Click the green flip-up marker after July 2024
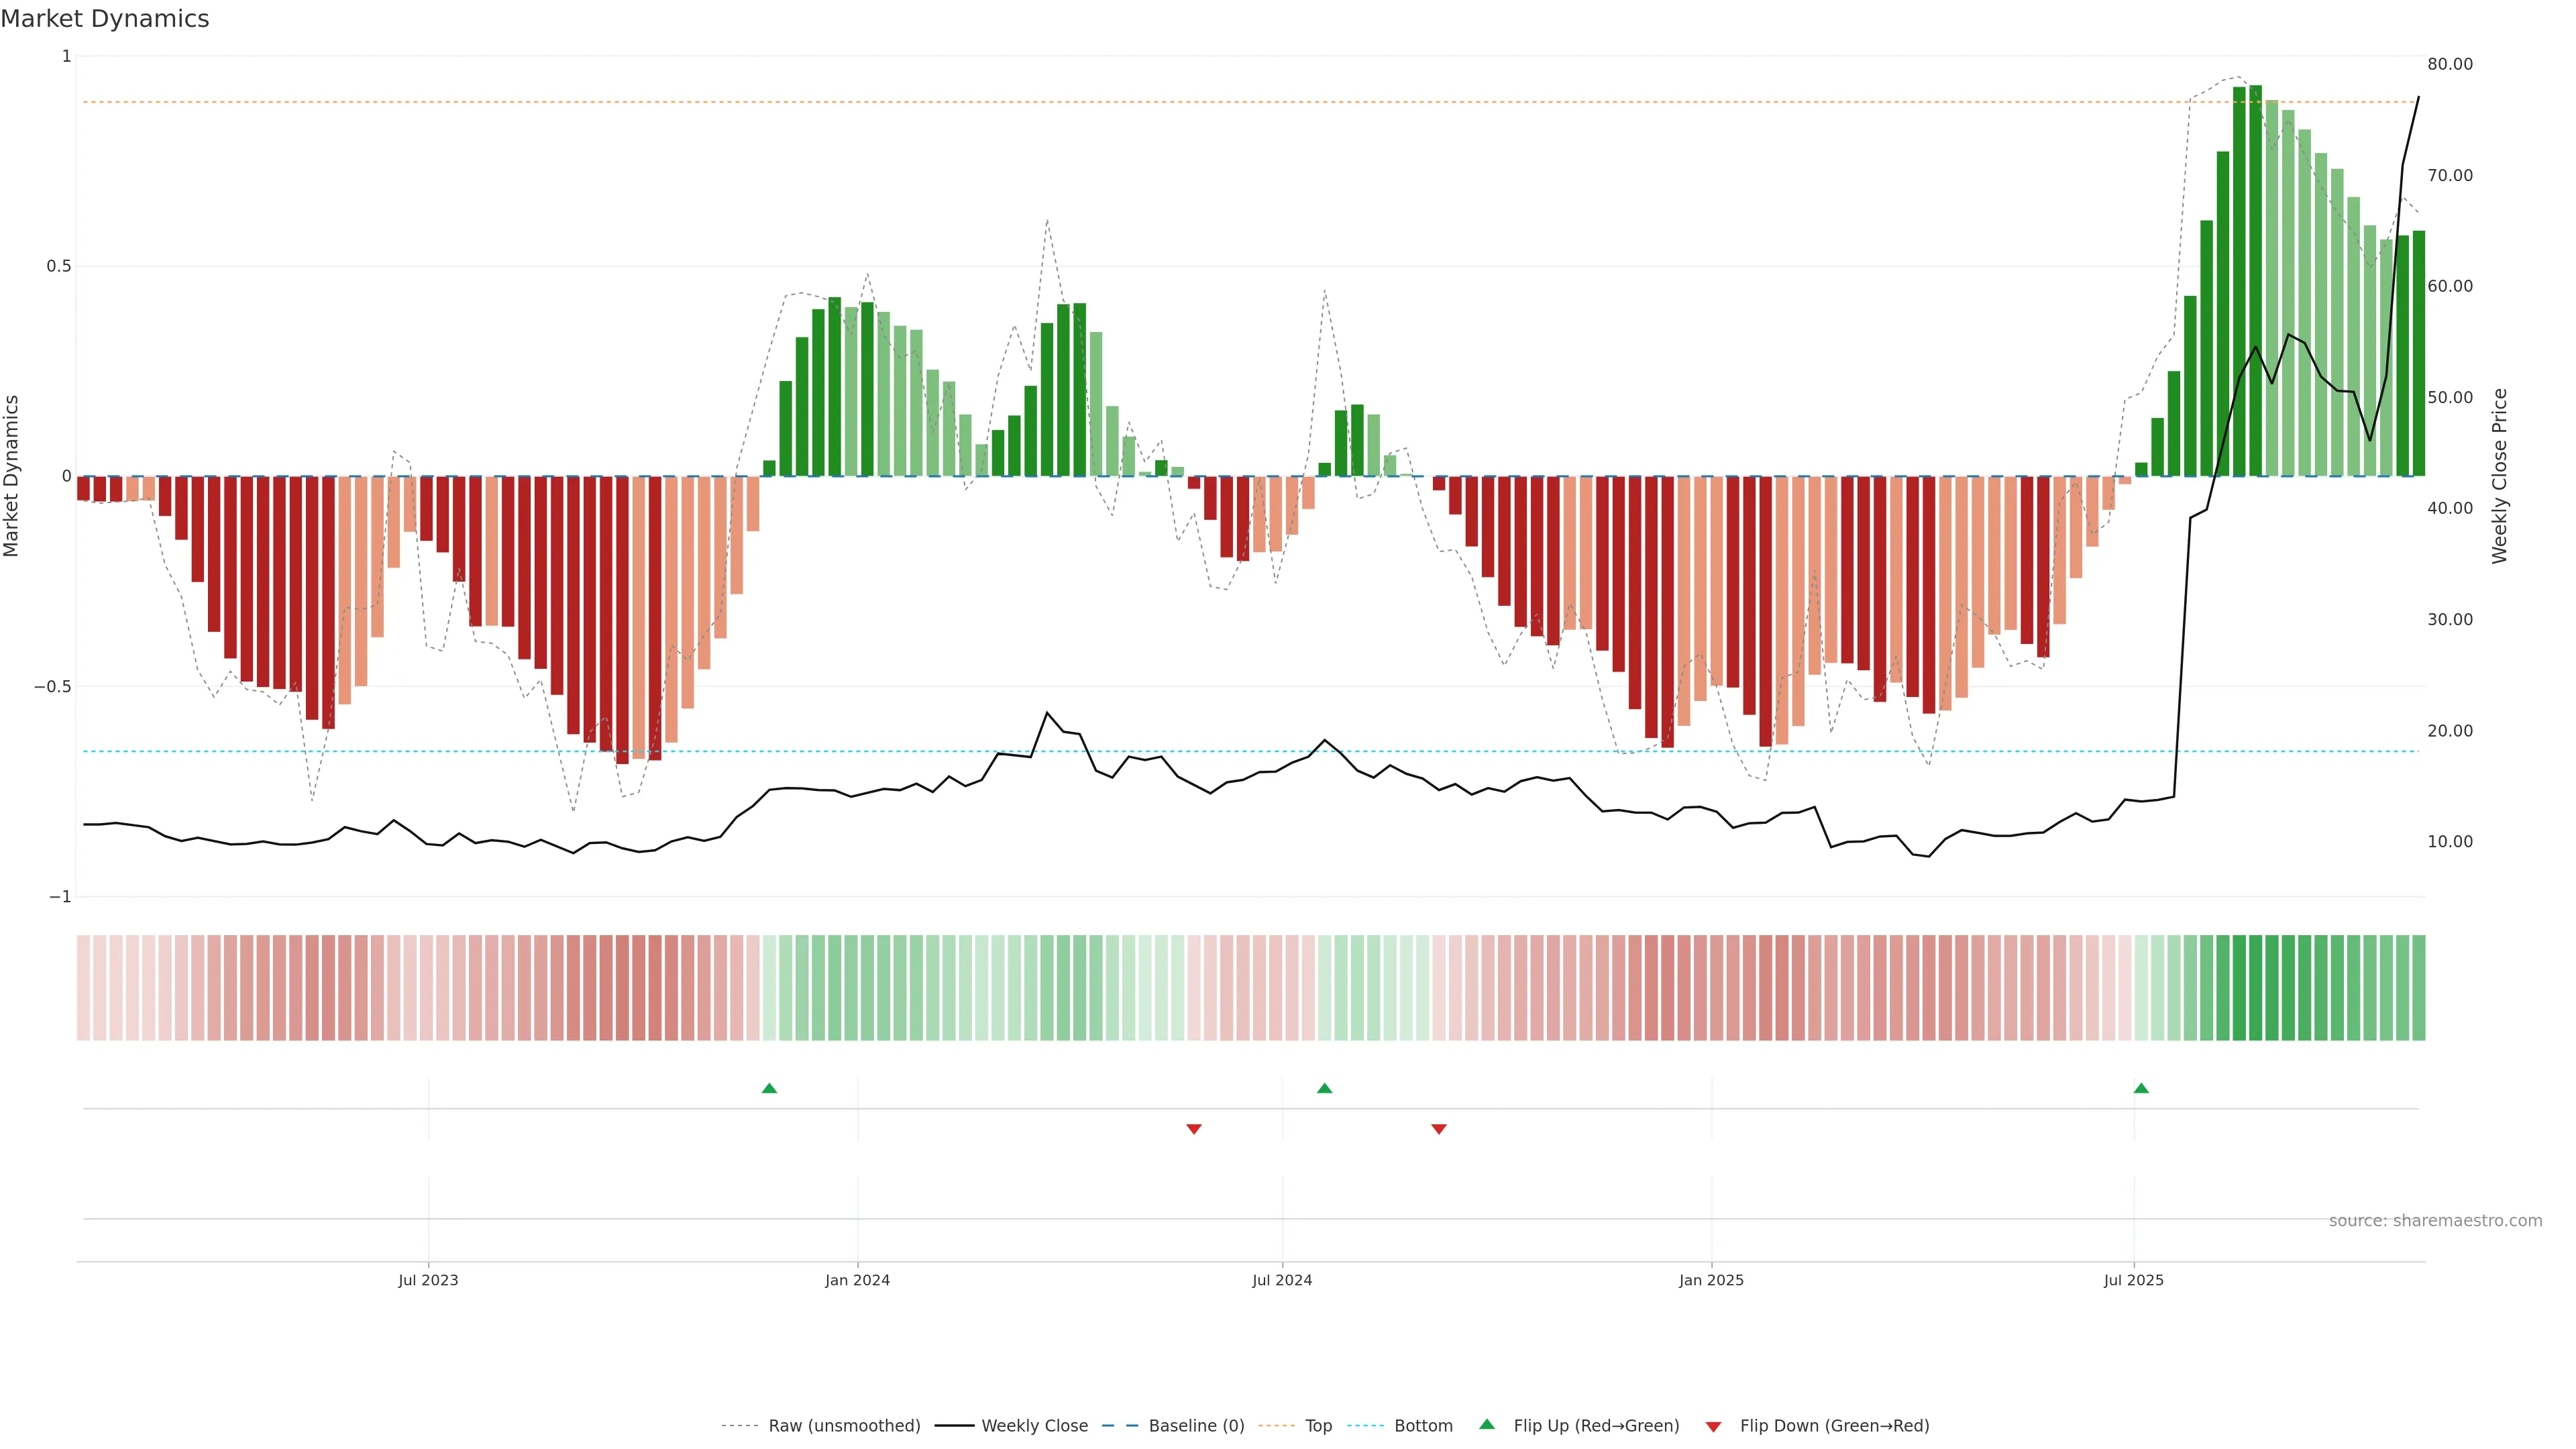 click(x=1324, y=1088)
